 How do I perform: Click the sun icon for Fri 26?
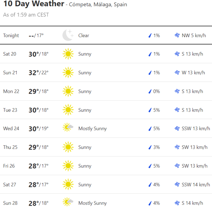(68, 166)
